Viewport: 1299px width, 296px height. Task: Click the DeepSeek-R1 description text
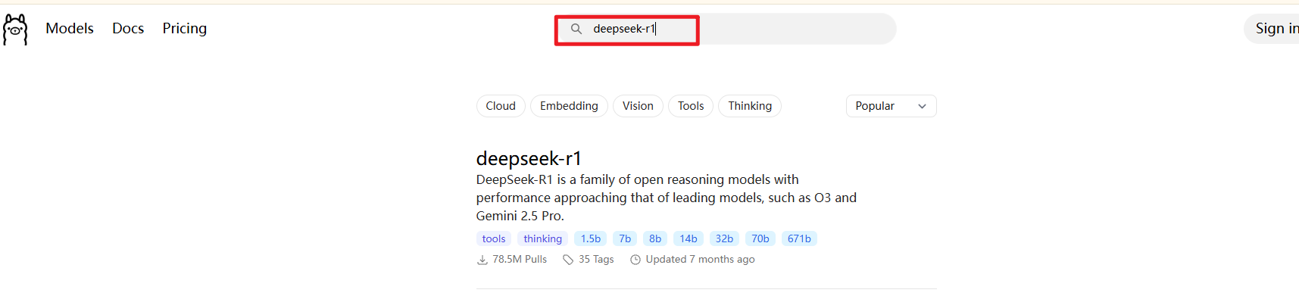click(667, 198)
